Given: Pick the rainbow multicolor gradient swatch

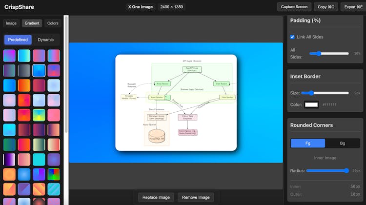Looking at the screenshot, I should [x=54, y=175].
